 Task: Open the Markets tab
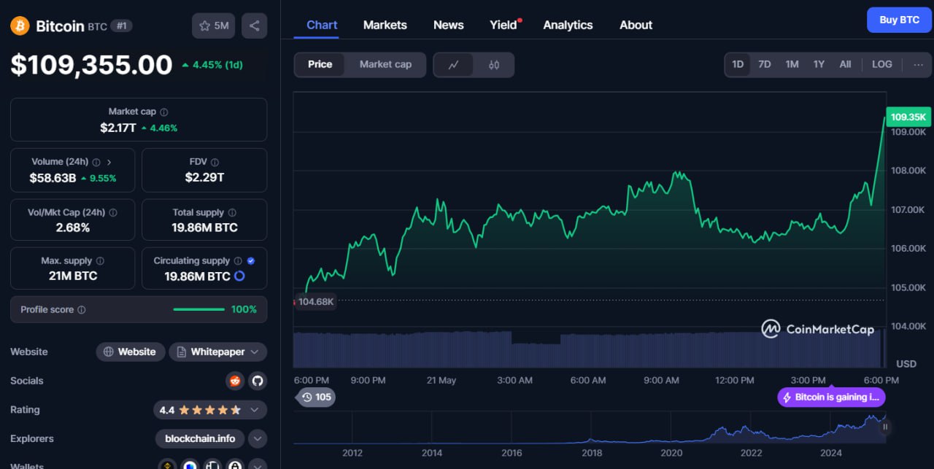(385, 25)
